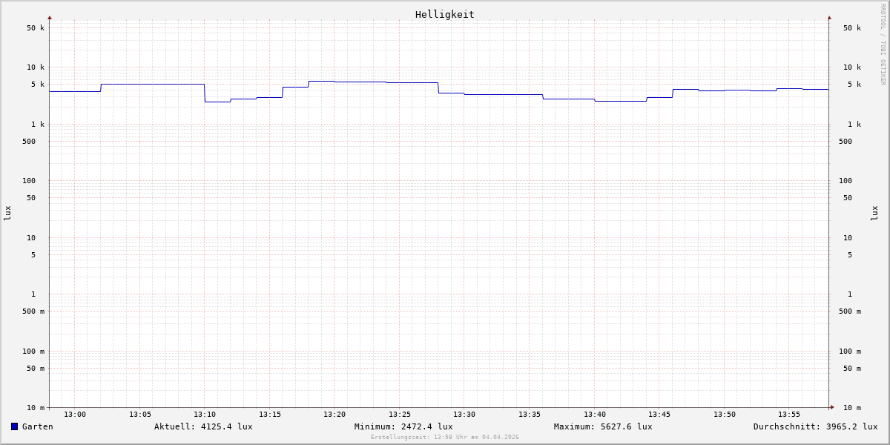This screenshot has width=890, height=445.
Task: Click the 13:00 time axis label
Action: [x=75, y=415]
